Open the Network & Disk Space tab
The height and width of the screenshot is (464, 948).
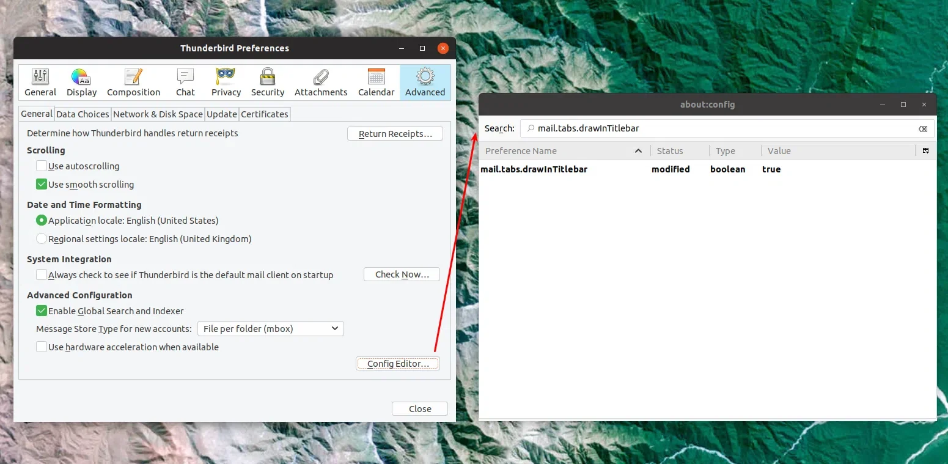tap(158, 114)
